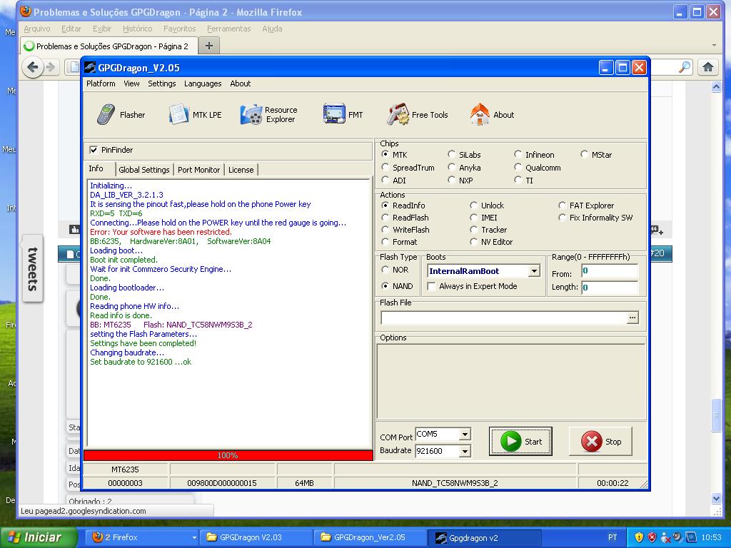Open the Languages menu

click(203, 83)
